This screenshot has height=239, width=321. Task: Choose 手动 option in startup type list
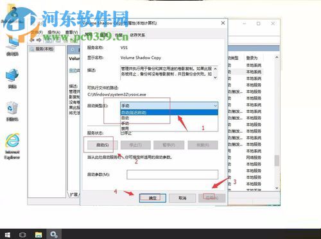(x=169, y=123)
